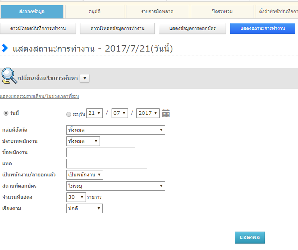Click the blue chevron heading icon
Screen dimensions: 298x250
tap(5, 49)
